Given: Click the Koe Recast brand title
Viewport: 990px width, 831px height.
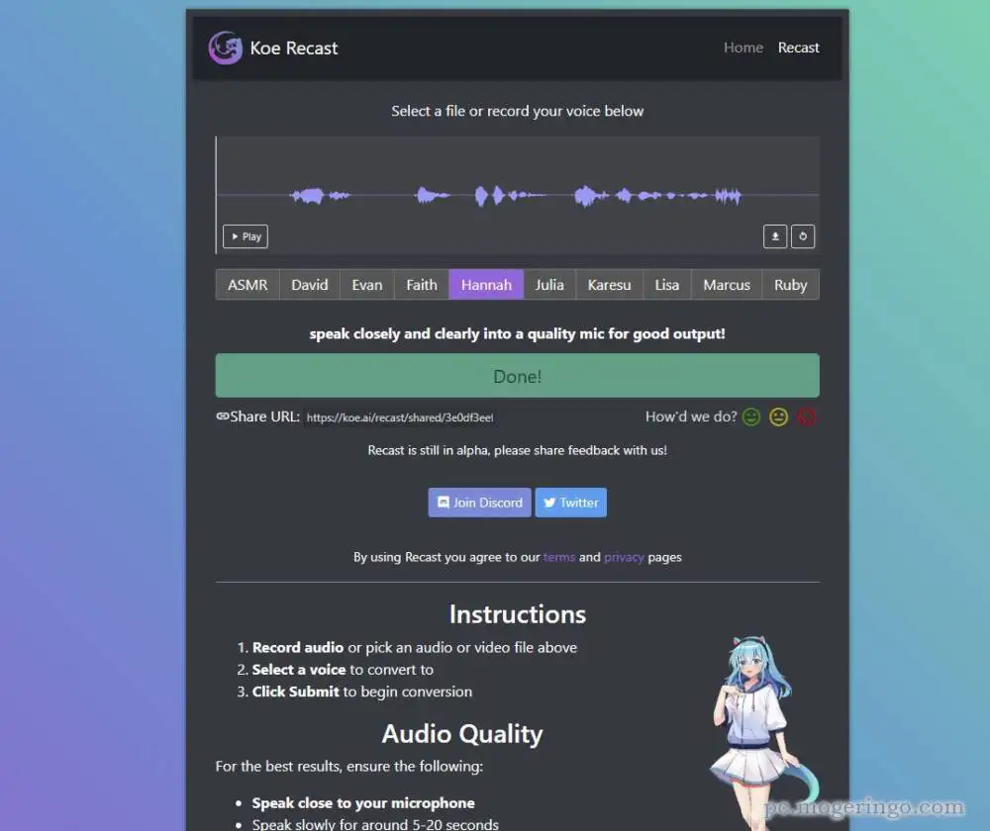Looking at the screenshot, I should tap(294, 47).
